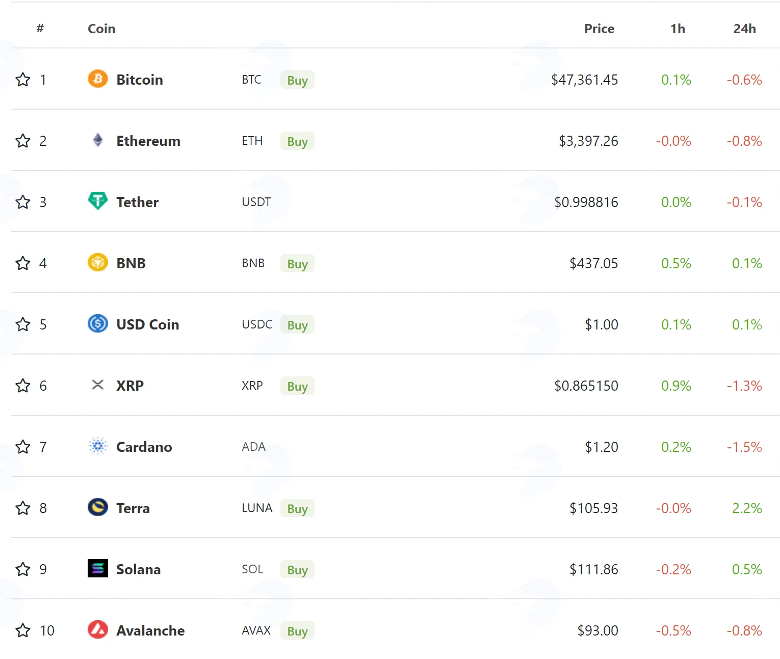
Task: Sort by the 1h change column
Action: (x=678, y=29)
